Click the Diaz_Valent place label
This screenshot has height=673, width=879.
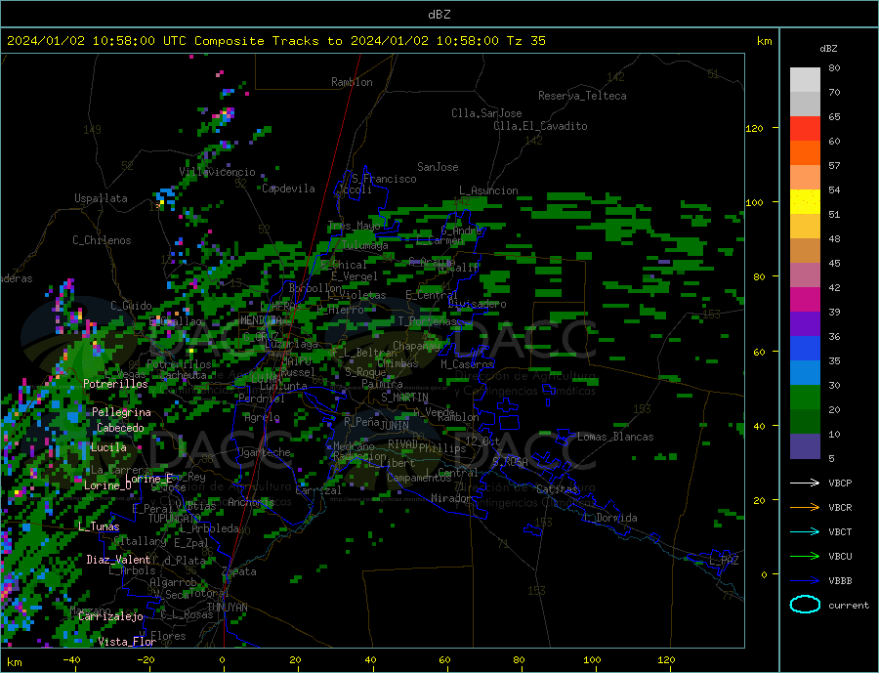click(x=119, y=560)
